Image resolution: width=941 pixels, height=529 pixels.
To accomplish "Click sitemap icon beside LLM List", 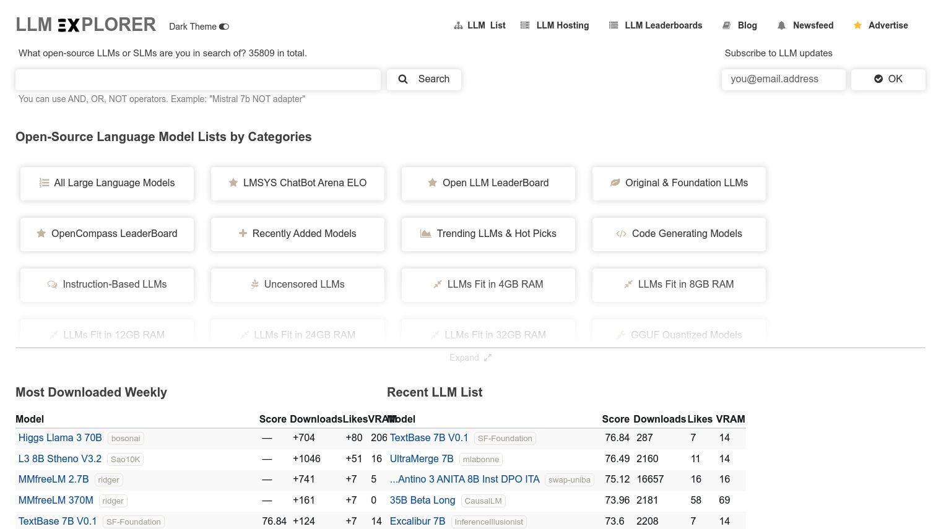I will click(458, 25).
